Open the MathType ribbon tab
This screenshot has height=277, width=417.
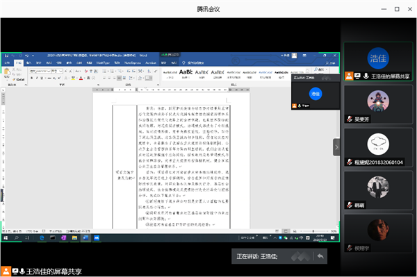[x=103, y=63]
